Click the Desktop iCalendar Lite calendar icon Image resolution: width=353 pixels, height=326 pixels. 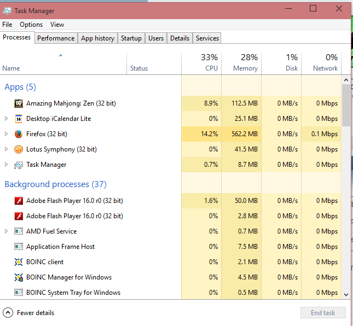(x=19, y=119)
